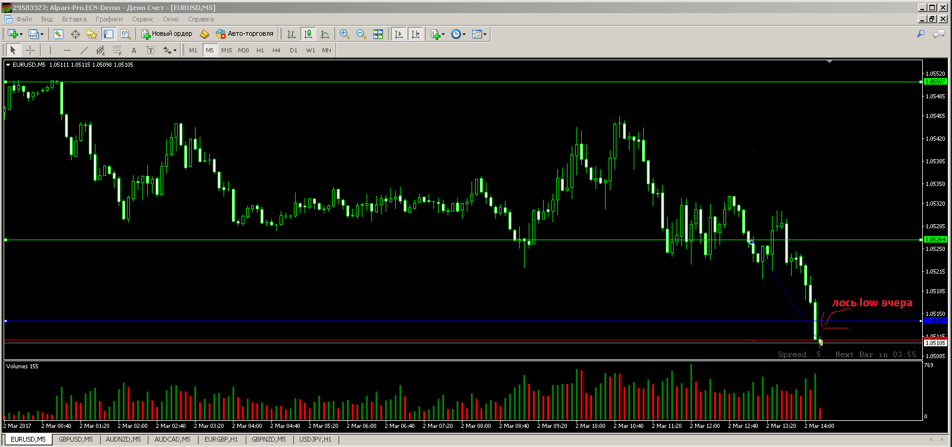952x447 pixels.
Task: Zoom out of the chart
Action: coord(361,34)
